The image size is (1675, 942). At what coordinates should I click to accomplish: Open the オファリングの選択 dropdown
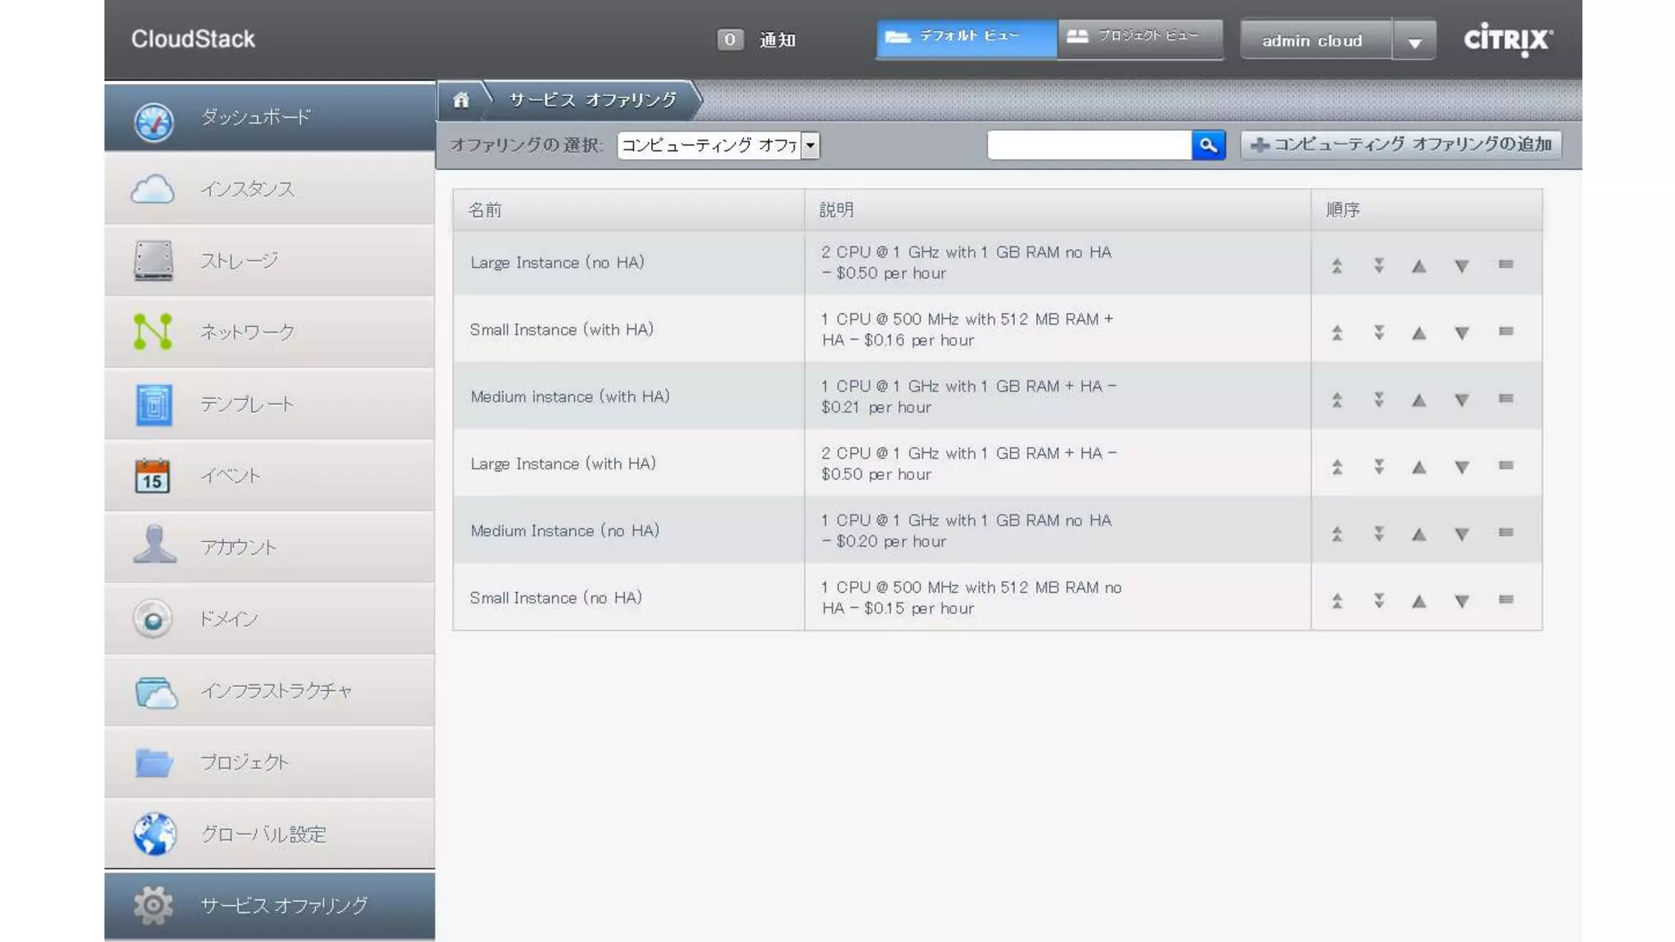point(718,146)
